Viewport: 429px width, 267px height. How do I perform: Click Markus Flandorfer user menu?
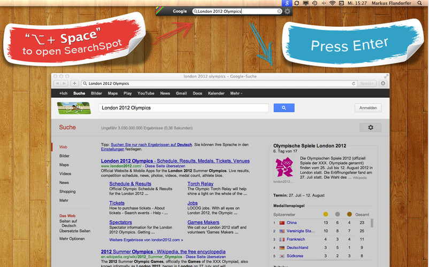tap(391, 3)
